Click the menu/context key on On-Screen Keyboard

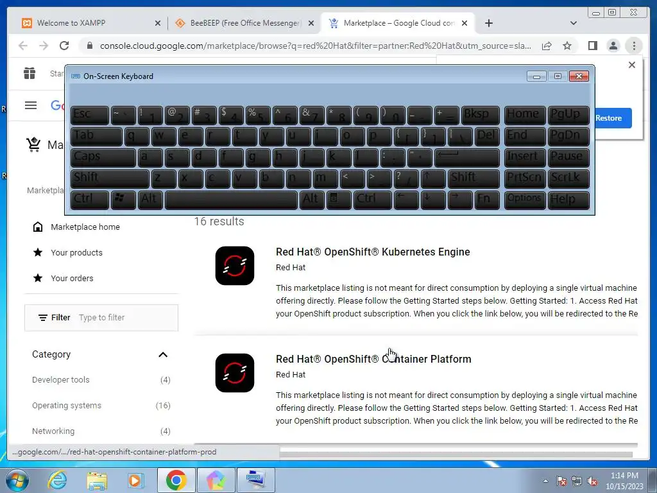click(339, 200)
